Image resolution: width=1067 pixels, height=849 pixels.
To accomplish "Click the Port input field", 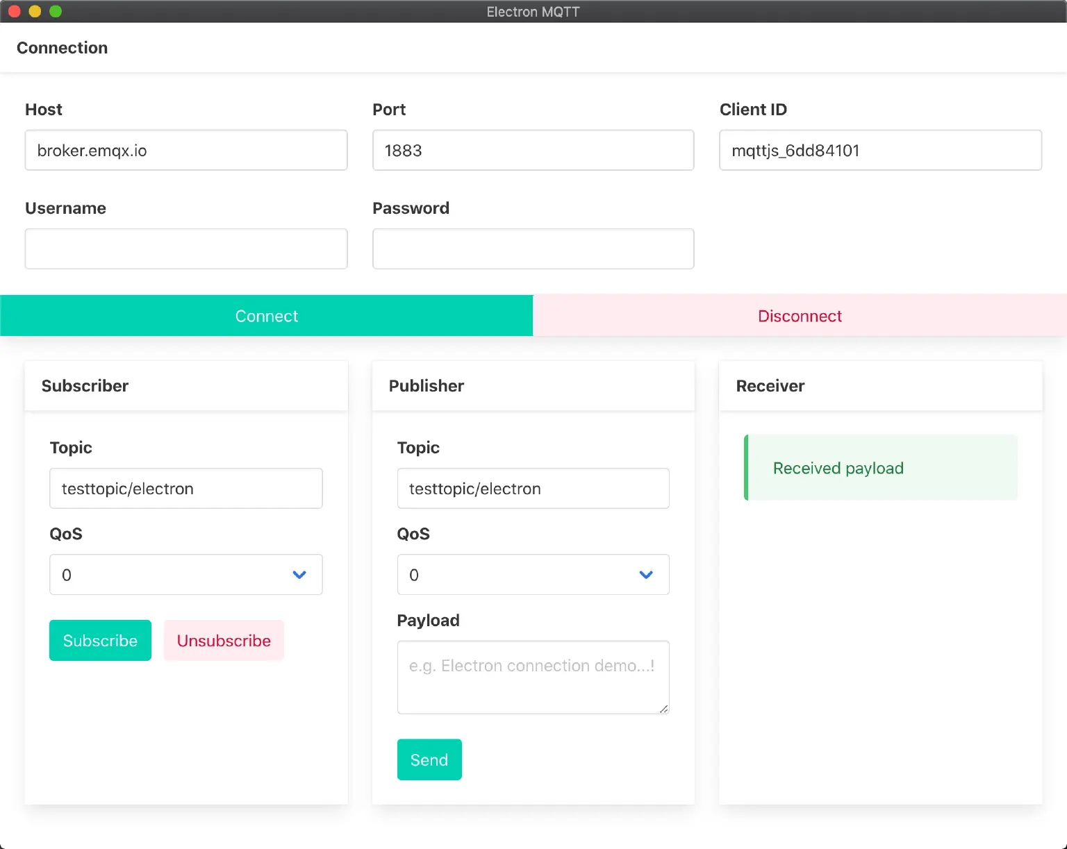I will 533,150.
